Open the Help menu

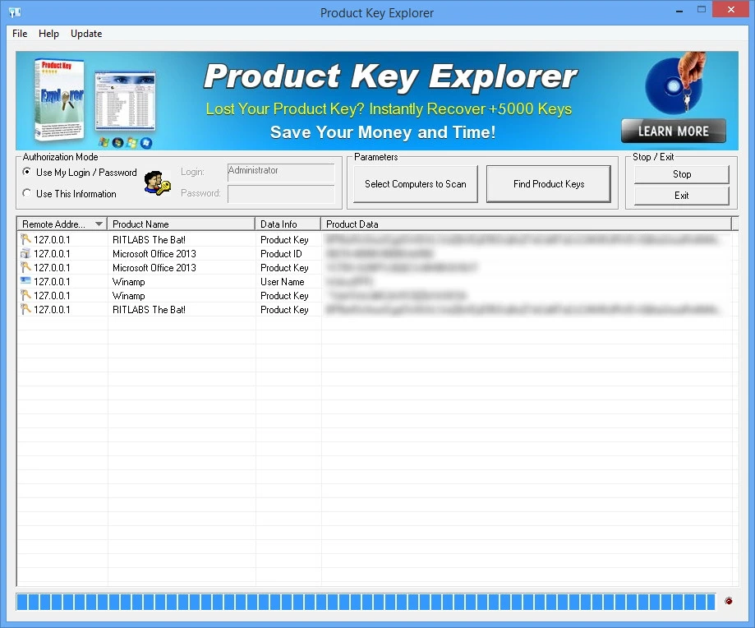(x=48, y=34)
